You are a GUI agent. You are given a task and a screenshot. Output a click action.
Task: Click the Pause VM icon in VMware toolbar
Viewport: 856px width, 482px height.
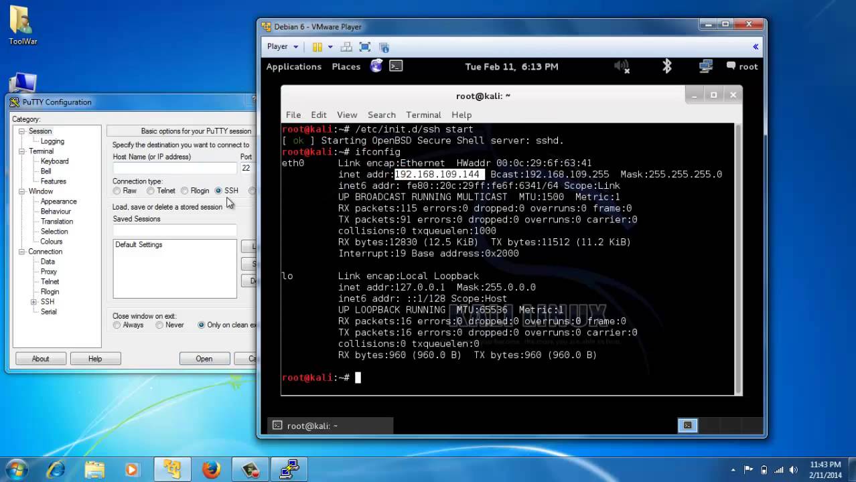click(317, 47)
